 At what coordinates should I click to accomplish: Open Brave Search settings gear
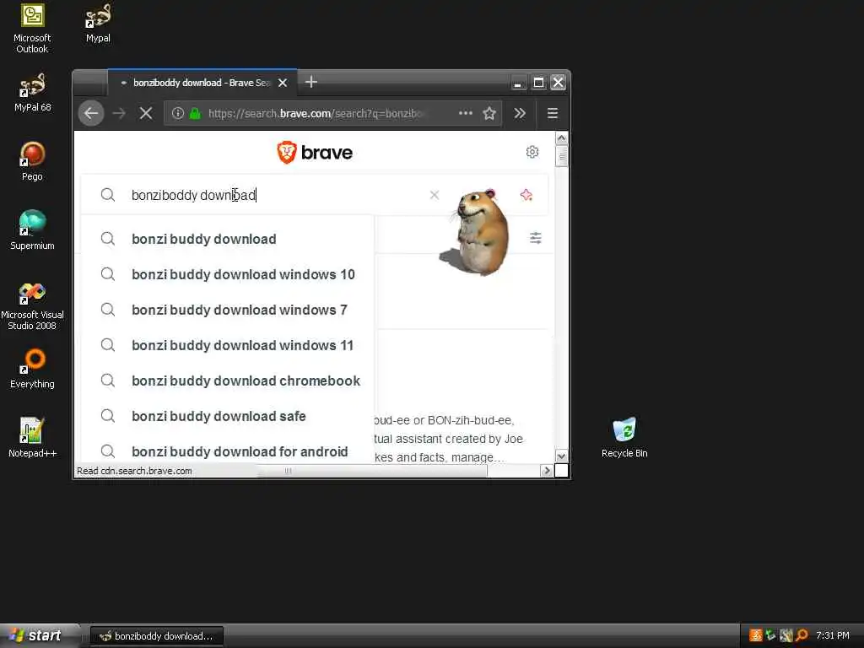pyautogui.click(x=532, y=152)
